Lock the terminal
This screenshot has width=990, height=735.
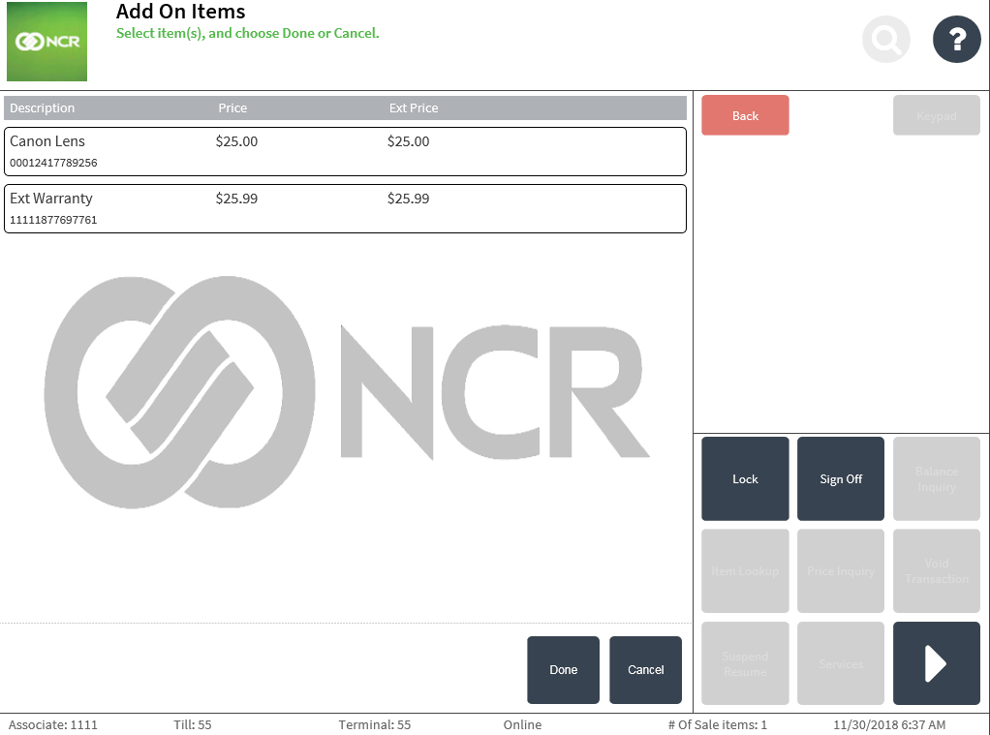point(745,478)
